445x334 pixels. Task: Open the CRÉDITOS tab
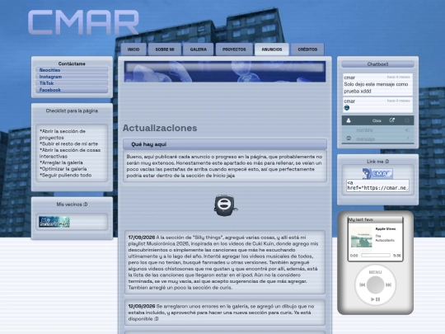(x=307, y=49)
